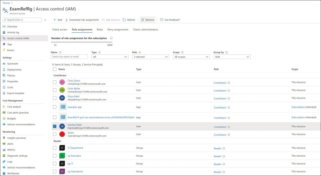The image size is (321, 176).
Task: Click info icon beside Chris Green's Contributor role
Action: pyautogui.click(x=229, y=83)
